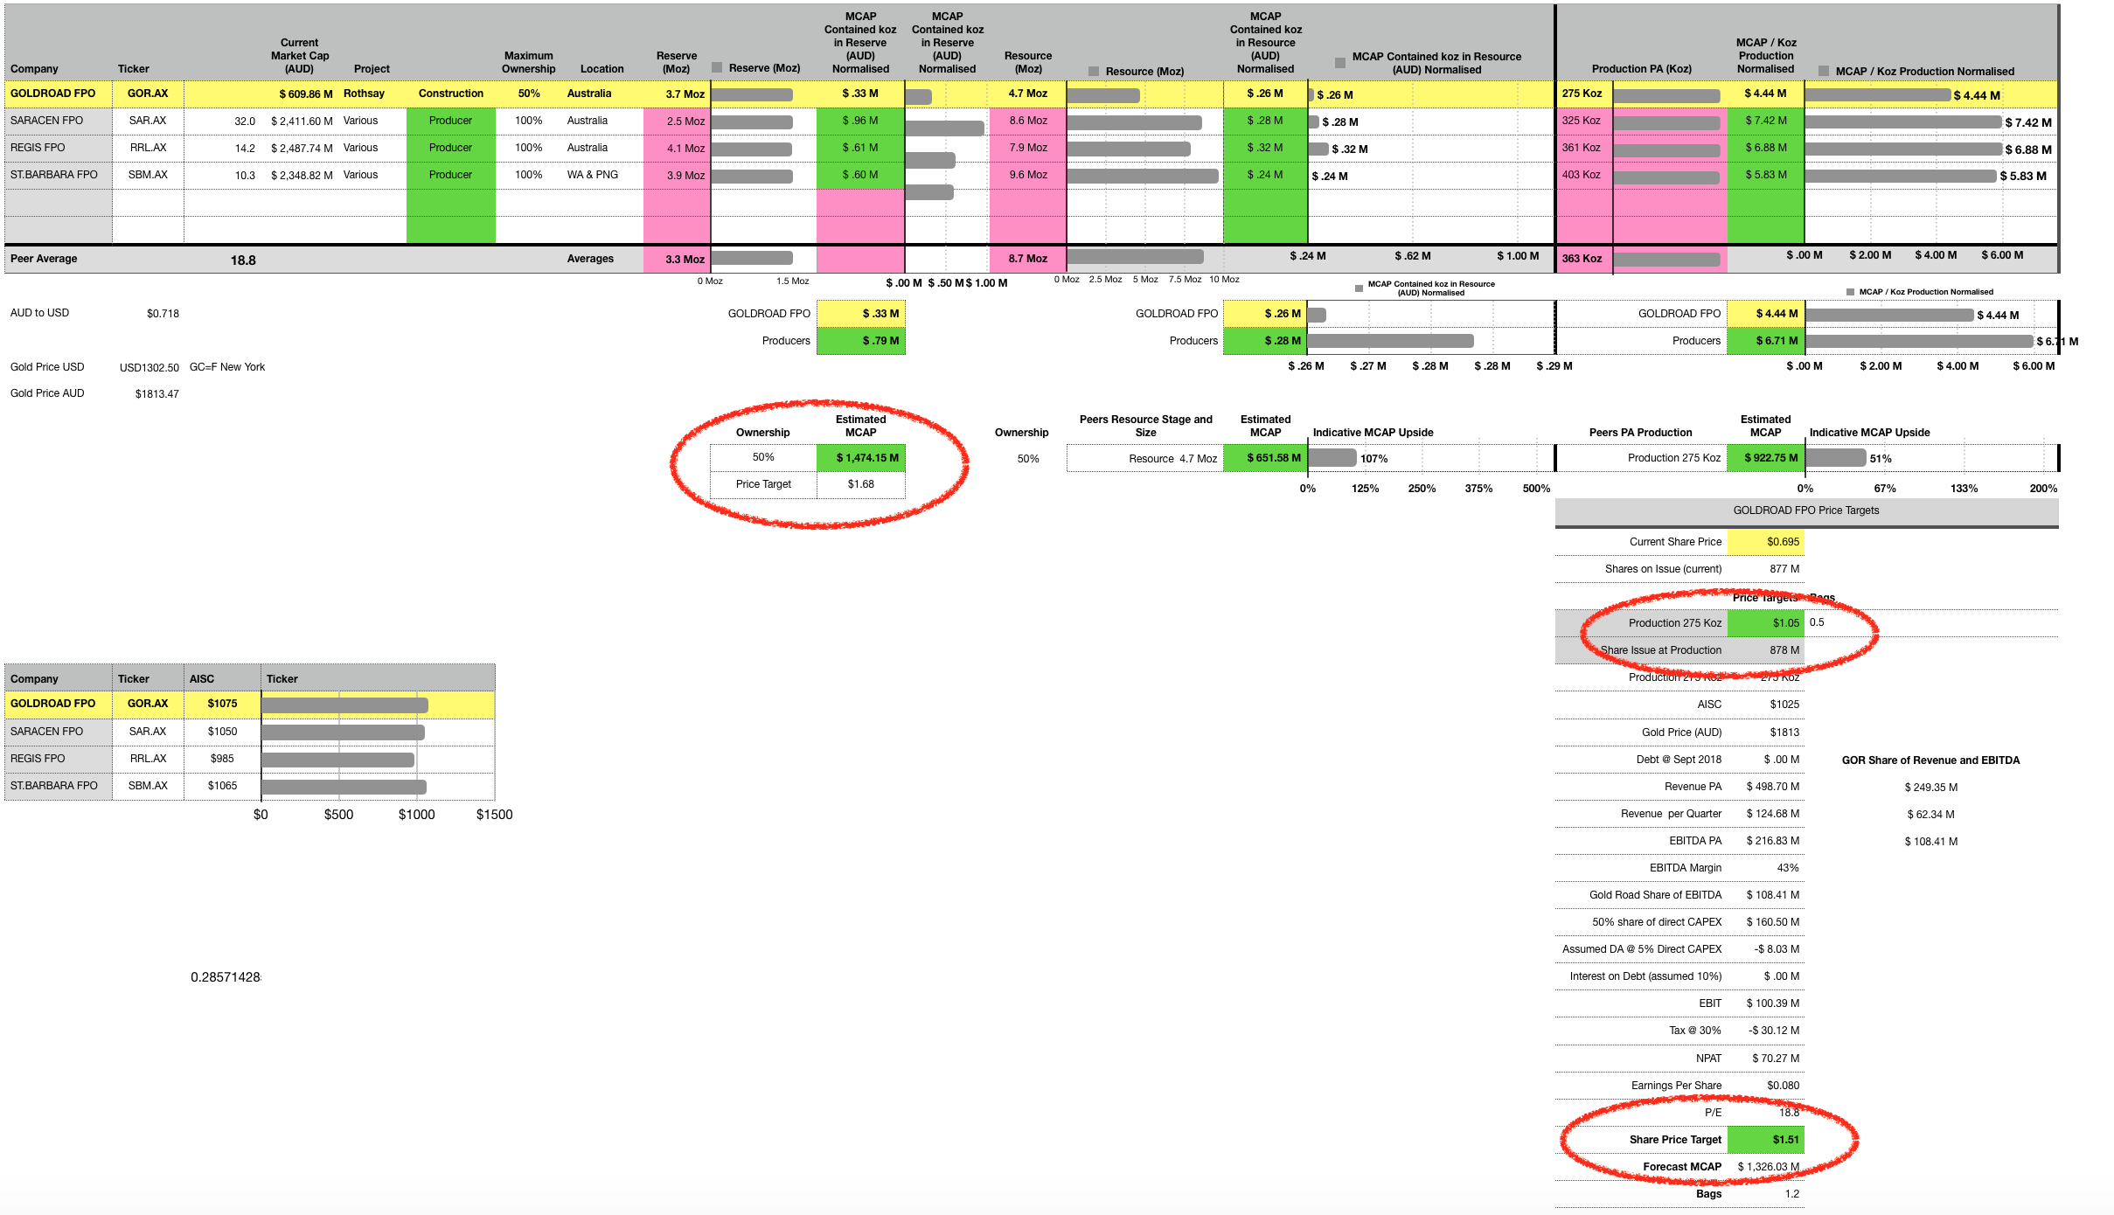Select the Share Issue at Production 878 M
This screenshot has height=1215, width=2114.
1784,650
